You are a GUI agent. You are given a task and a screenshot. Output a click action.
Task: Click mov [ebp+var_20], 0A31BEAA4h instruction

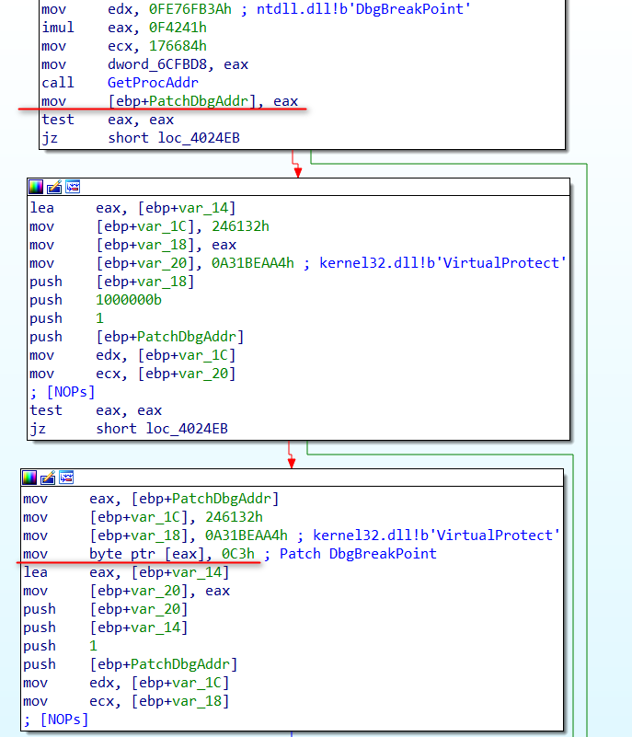coord(162,263)
